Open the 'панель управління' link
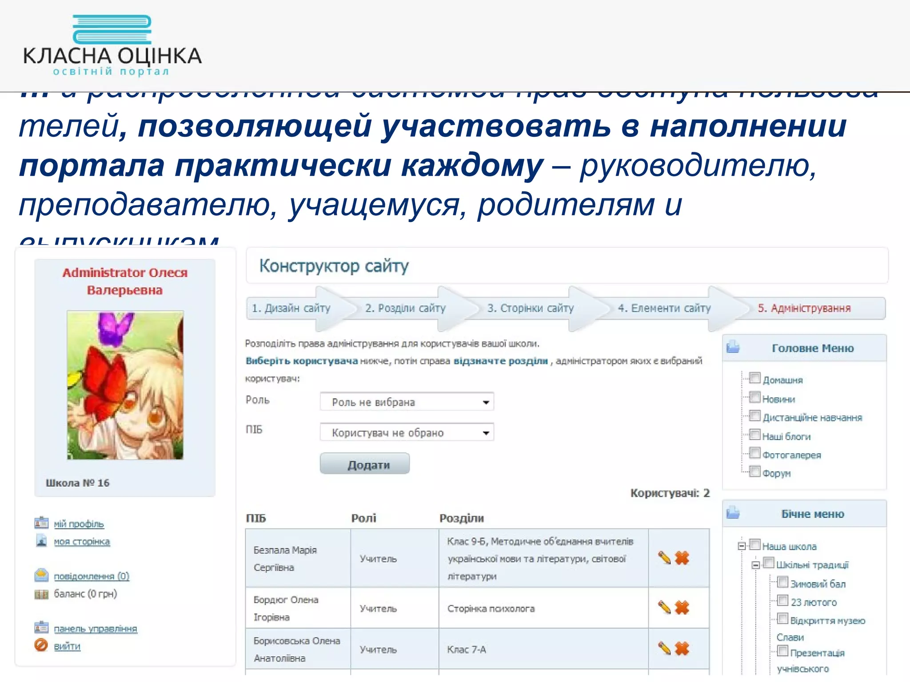Viewport: 910px width, 682px height. 96,628
